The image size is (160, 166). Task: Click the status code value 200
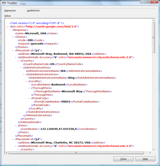coord(30,40)
